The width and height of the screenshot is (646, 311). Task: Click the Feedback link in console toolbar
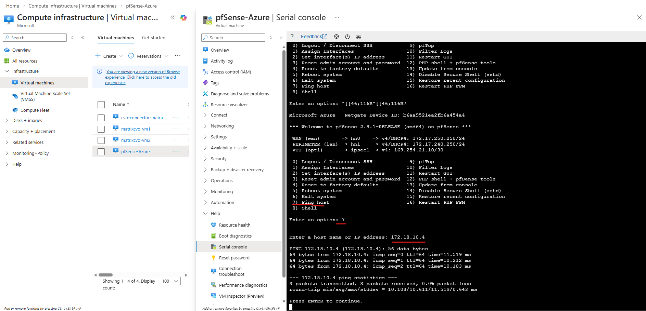click(x=314, y=37)
